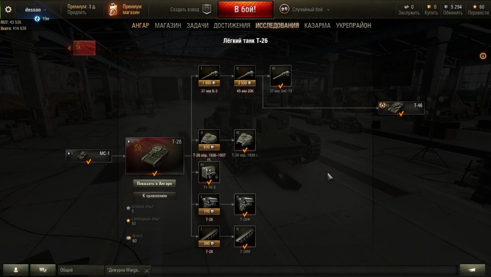Open the Т-46 tank node

point(401,108)
